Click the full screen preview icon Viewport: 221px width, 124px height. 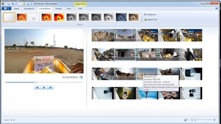point(81,77)
